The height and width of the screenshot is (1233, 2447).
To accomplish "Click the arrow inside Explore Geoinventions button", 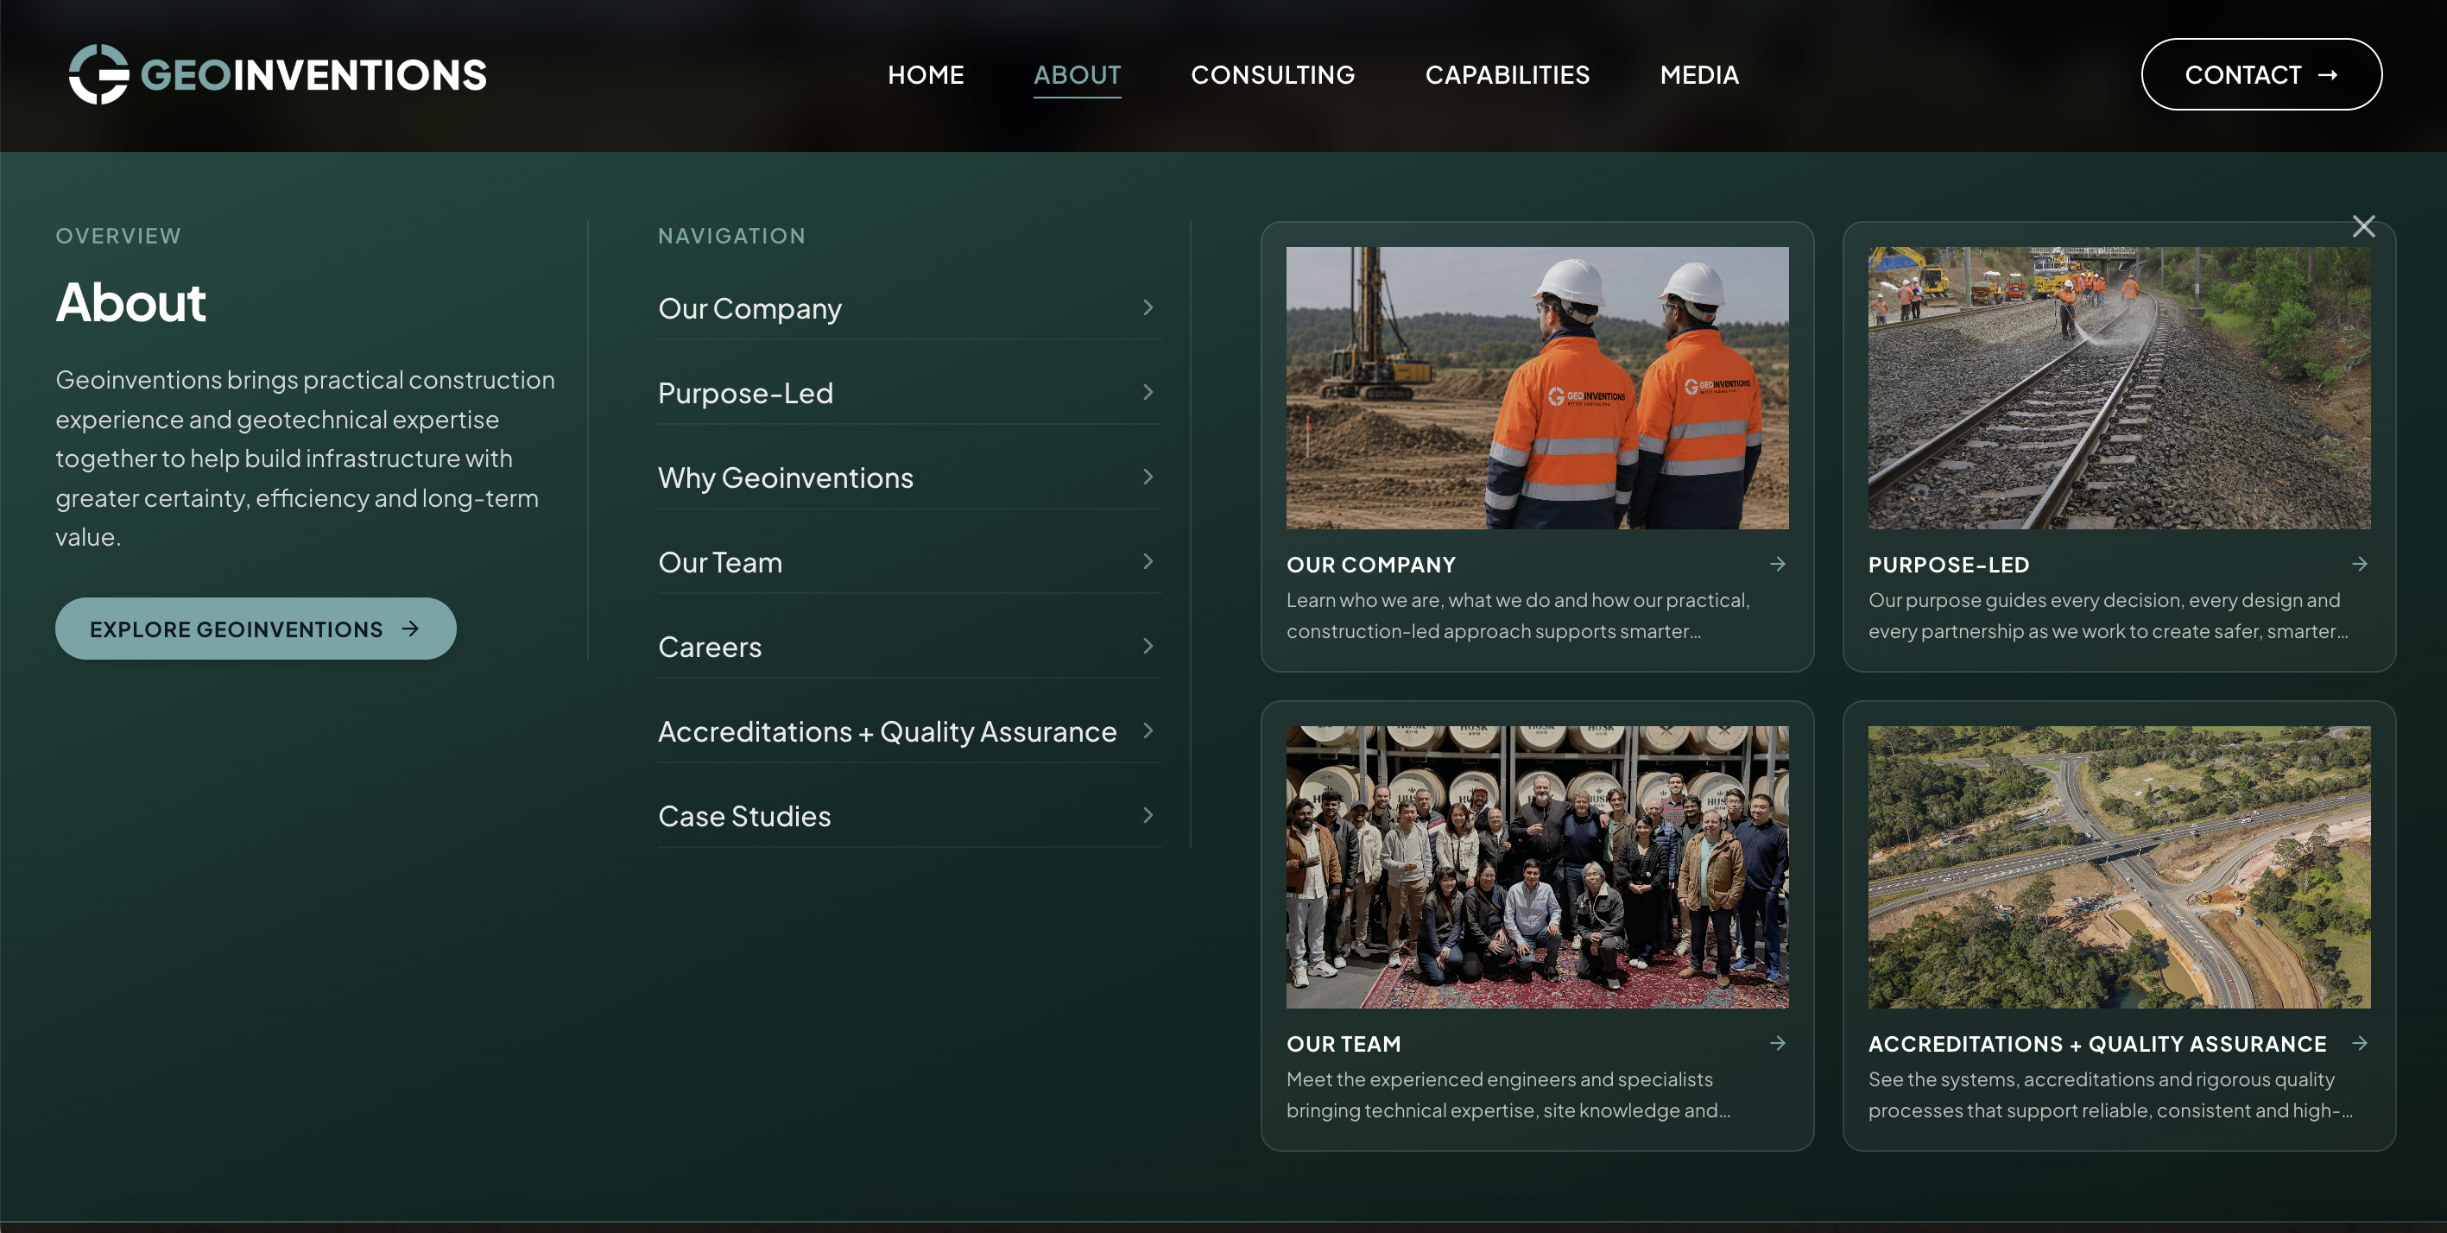I will (410, 629).
